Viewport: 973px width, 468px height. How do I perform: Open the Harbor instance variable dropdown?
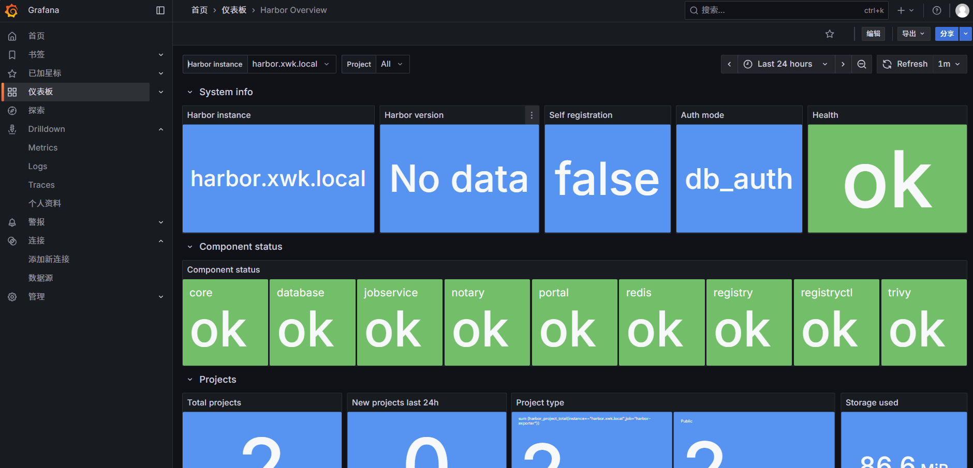(x=291, y=64)
